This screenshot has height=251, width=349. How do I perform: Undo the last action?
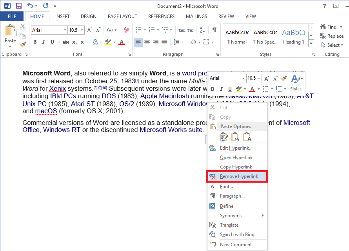30,6
